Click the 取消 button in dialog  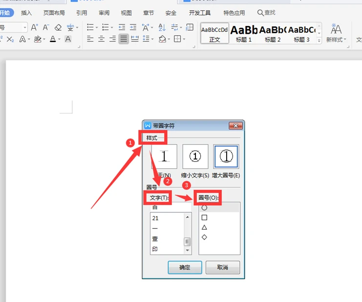(223, 267)
